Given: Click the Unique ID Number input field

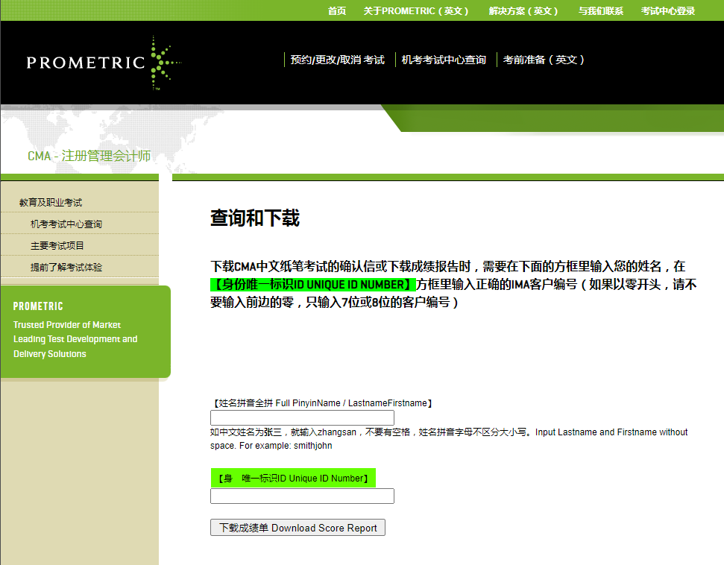Looking at the screenshot, I should click(301, 496).
